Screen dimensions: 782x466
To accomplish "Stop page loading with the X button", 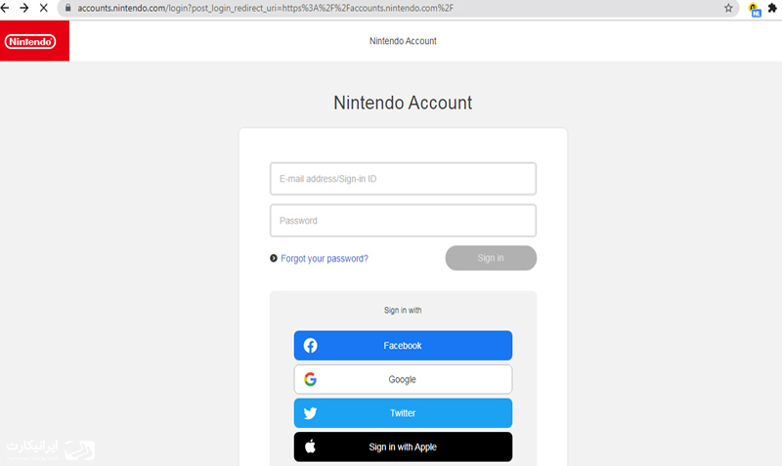I will pyautogui.click(x=43, y=8).
